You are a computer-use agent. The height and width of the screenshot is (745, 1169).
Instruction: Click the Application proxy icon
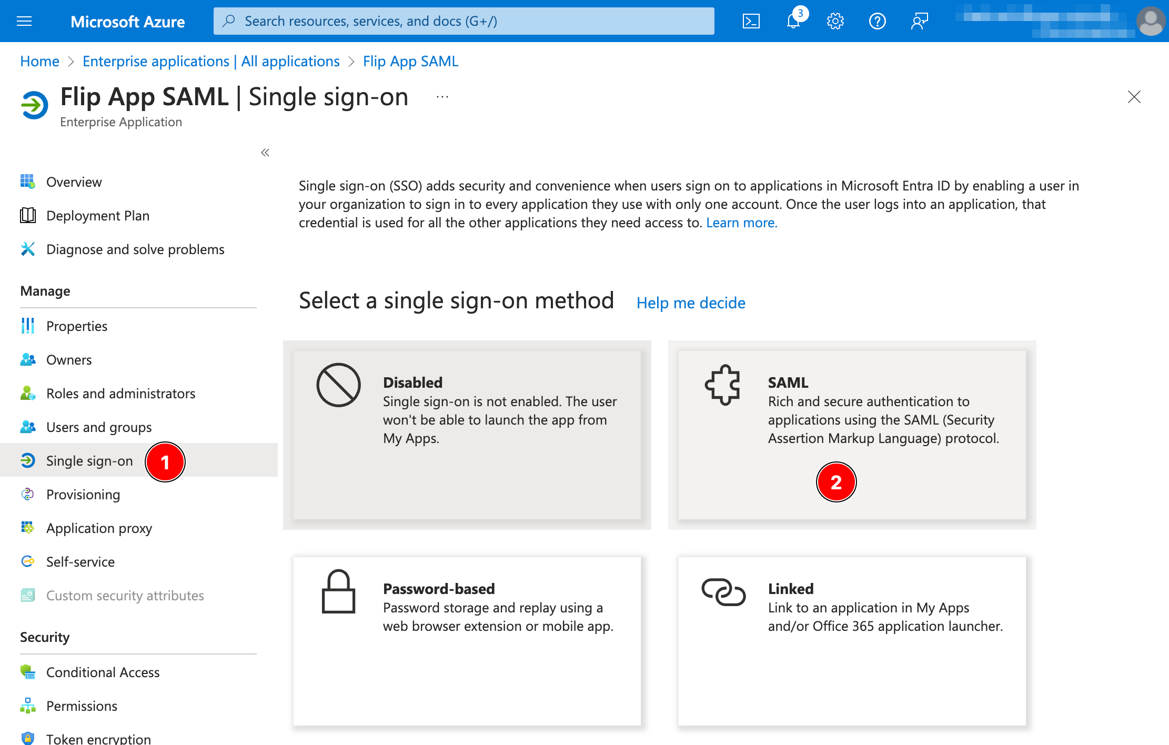pos(28,528)
